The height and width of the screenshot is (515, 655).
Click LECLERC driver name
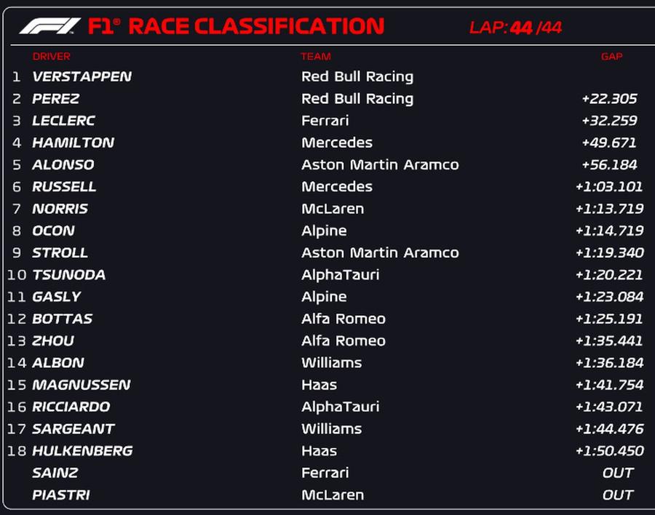point(63,121)
